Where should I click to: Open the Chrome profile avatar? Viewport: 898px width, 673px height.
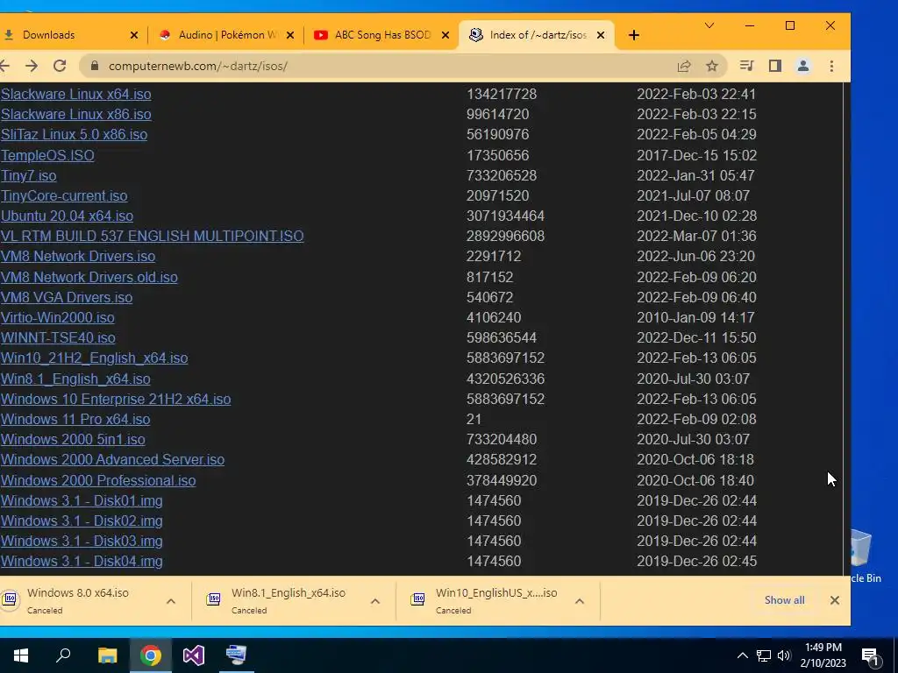(x=803, y=66)
